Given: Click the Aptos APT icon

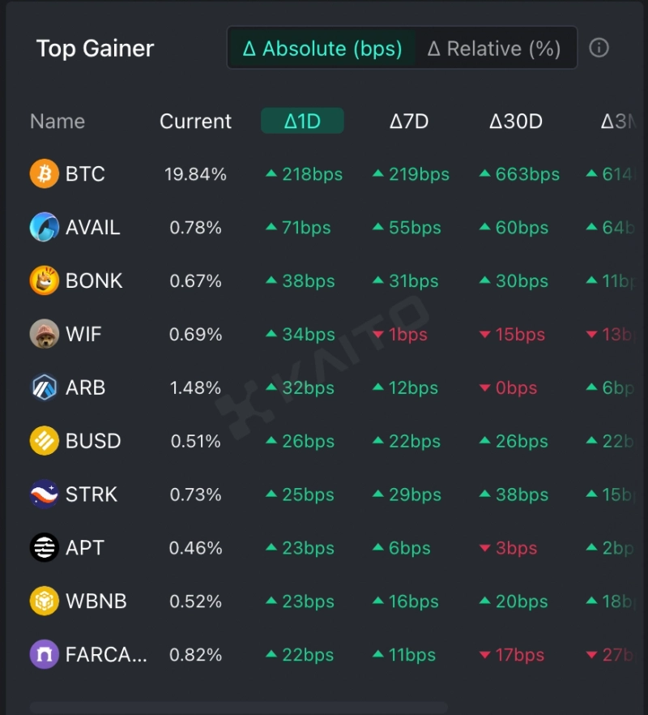Looking at the screenshot, I should 45,548.
